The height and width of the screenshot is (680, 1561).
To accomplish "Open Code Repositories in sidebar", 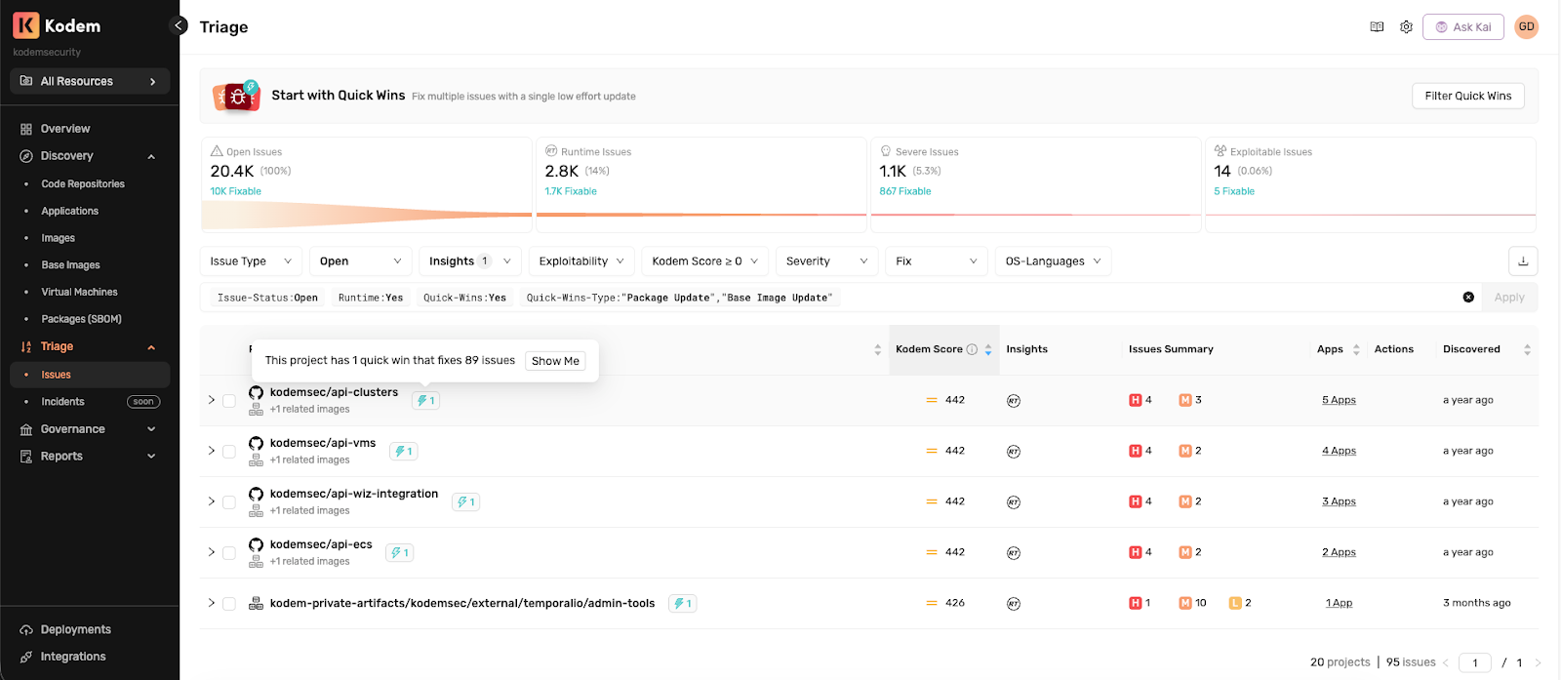I will (x=83, y=183).
